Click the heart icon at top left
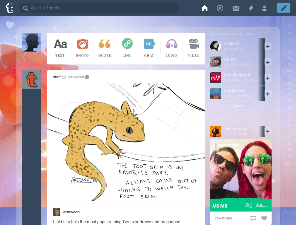 pyautogui.click(x=10, y=25)
